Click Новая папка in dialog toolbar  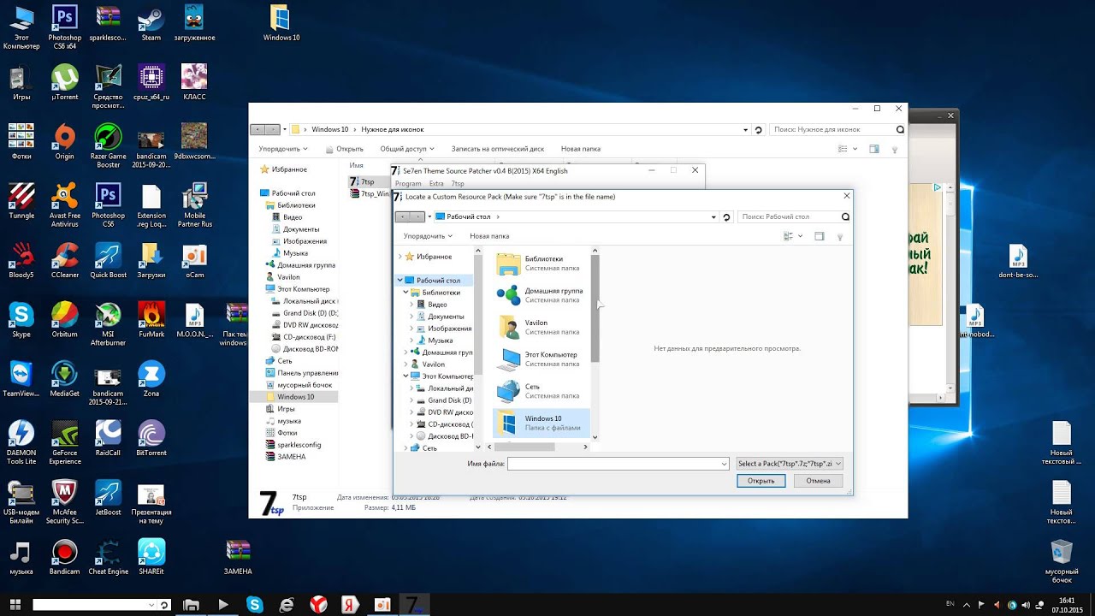(x=489, y=236)
